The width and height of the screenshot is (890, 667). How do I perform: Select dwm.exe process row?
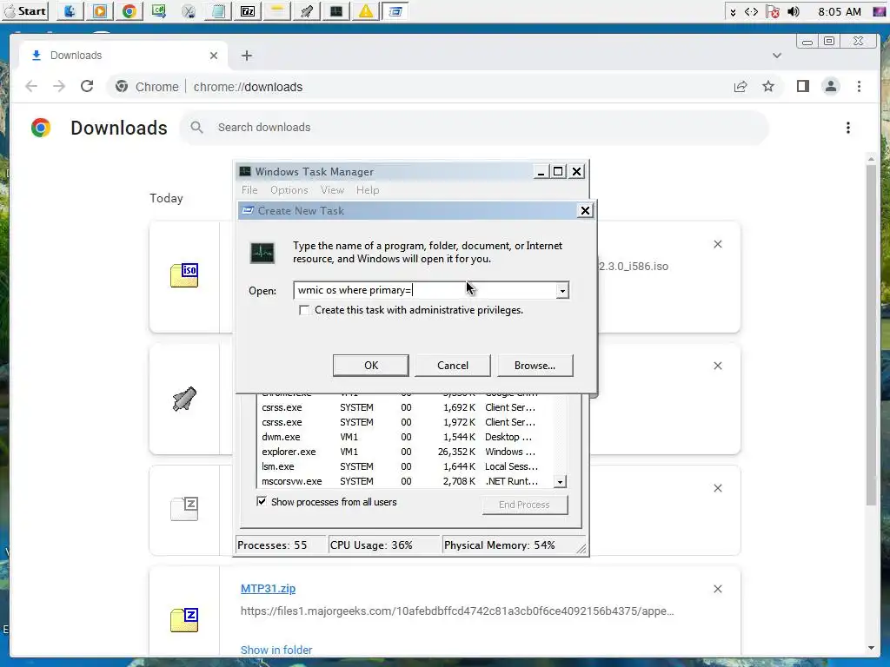tap(405, 438)
